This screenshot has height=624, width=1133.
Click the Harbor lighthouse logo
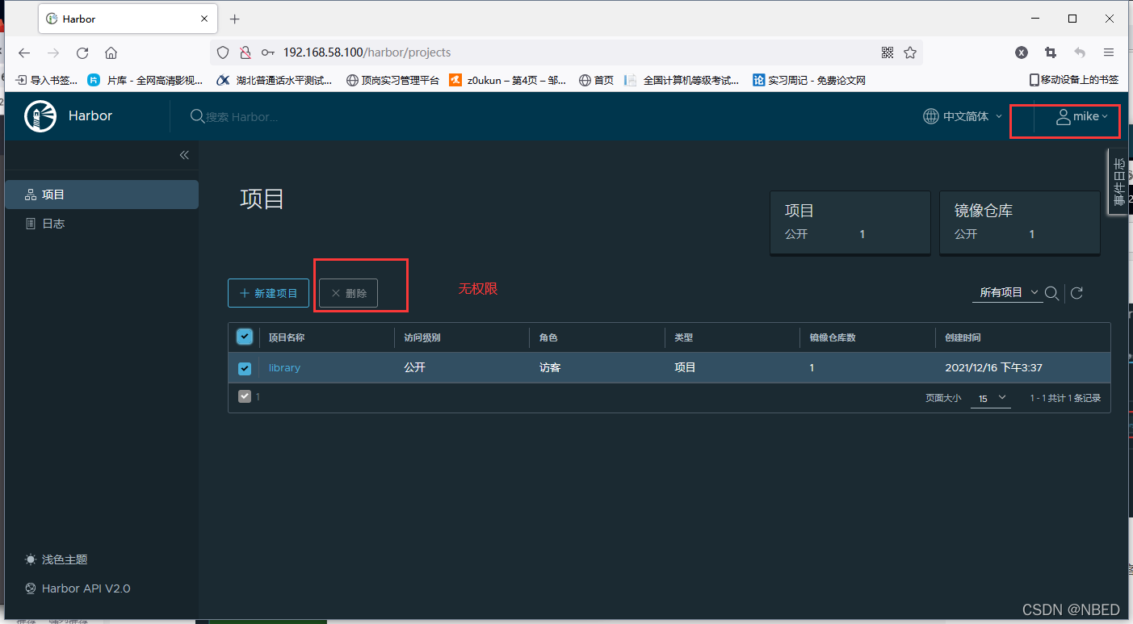point(40,116)
